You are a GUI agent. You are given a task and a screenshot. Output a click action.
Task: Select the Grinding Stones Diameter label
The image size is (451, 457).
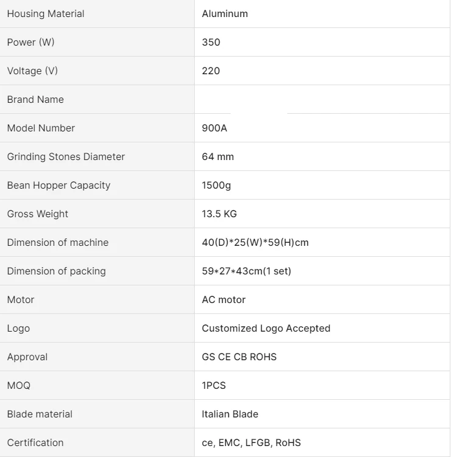coord(66,156)
